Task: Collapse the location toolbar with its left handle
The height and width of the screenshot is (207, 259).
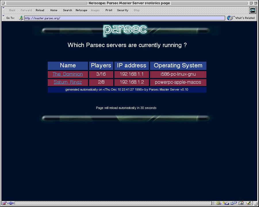Action: [3, 18]
